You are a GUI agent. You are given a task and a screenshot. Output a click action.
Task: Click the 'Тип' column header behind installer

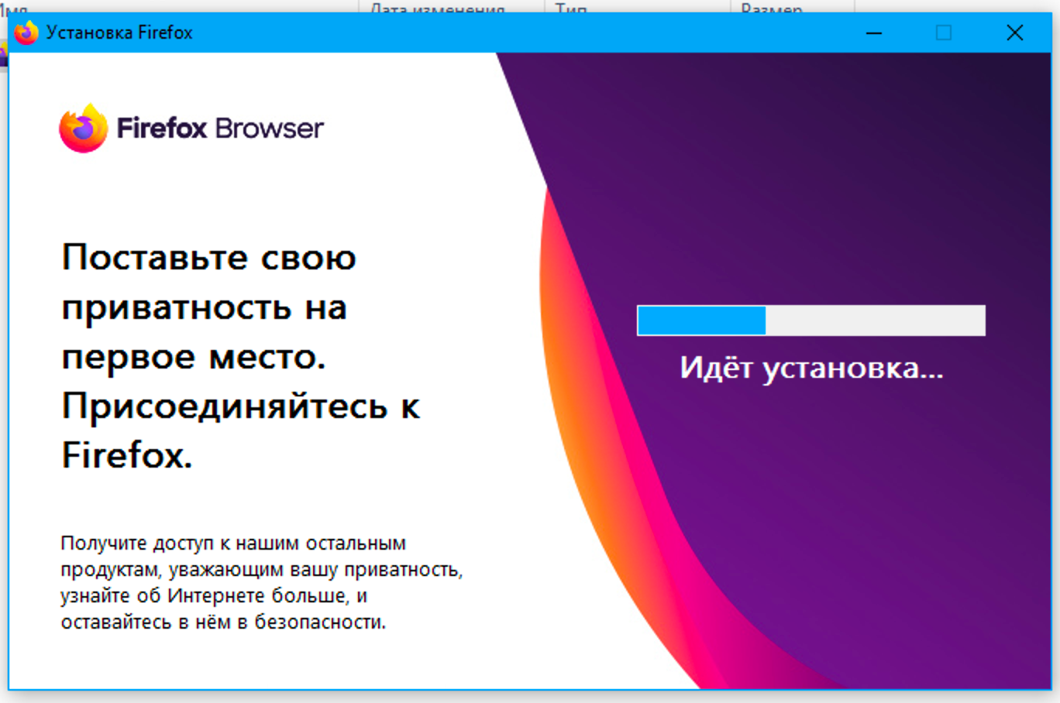(571, 9)
